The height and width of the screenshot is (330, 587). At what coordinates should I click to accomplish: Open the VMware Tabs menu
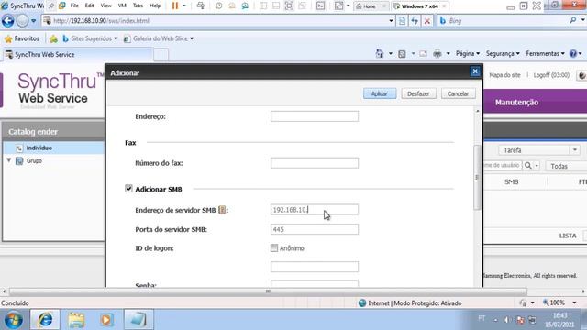click(138, 5)
